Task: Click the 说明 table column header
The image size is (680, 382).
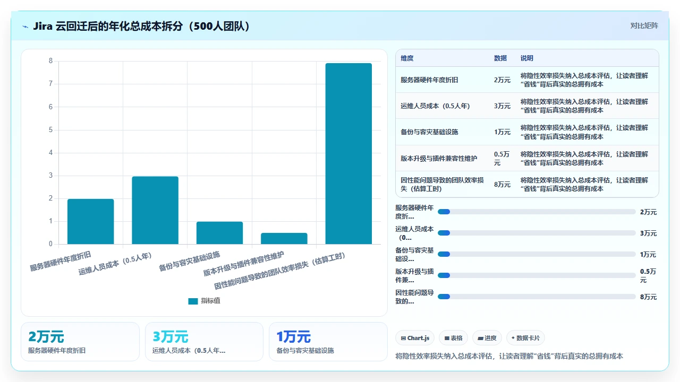Action: [527, 58]
